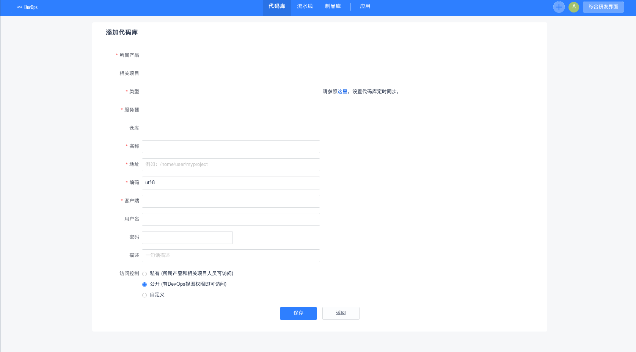The image size is (636, 352).
Task: Select the 私有 access radio option
Action: pos(144,274)
